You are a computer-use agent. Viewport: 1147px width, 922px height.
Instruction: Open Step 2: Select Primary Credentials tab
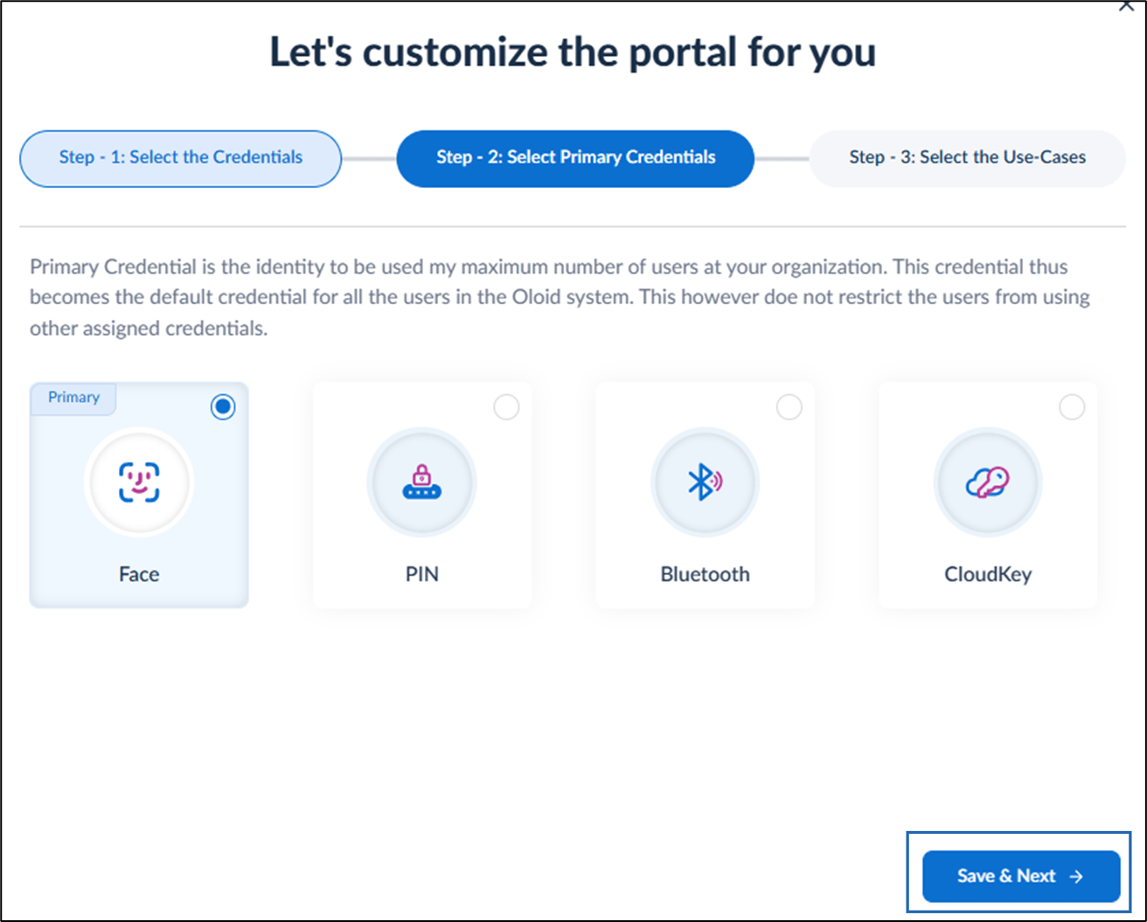575,158
